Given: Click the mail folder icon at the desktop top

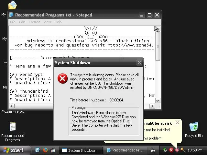Looking at the screenshot, I should pos(13,5).
